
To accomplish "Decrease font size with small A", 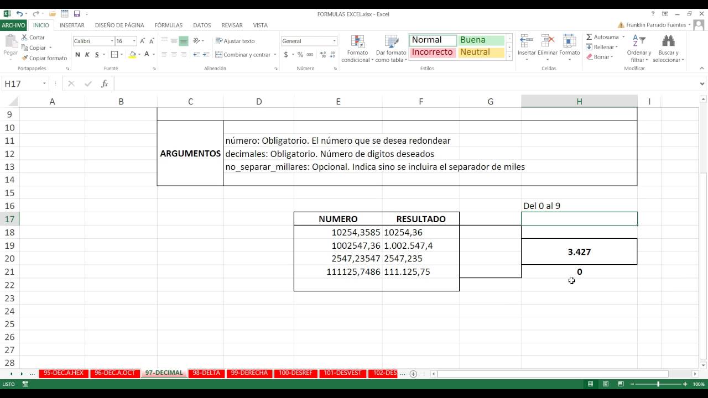I will (x=152, y=41).
